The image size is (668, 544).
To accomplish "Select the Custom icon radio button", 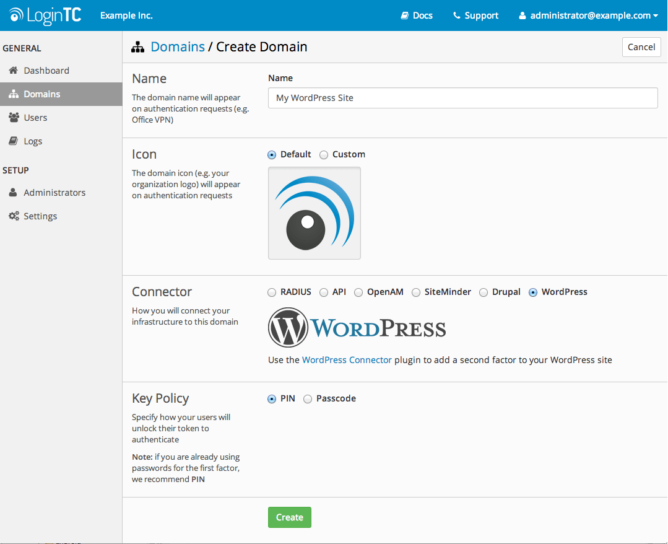I will point(324,155).
